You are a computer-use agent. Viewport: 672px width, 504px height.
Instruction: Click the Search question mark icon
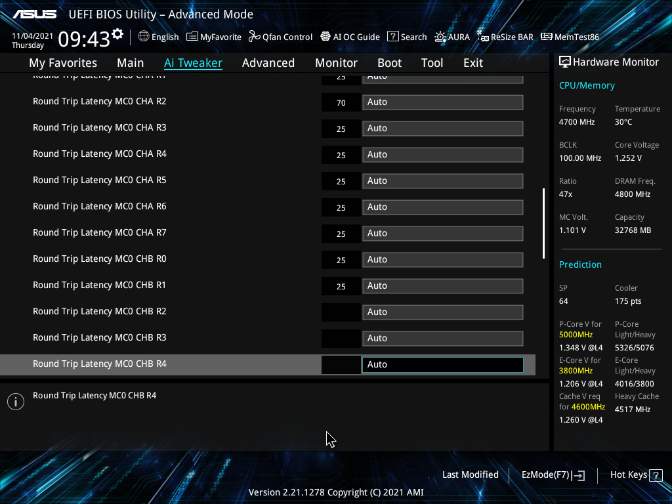[x=392, y=37]
